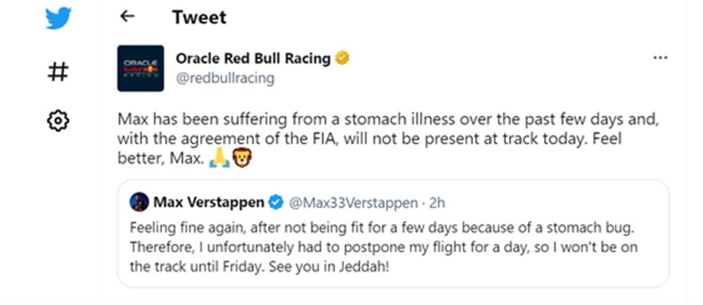Click Red Bull Racing's gold verified badge

click(x=342, y=59)
